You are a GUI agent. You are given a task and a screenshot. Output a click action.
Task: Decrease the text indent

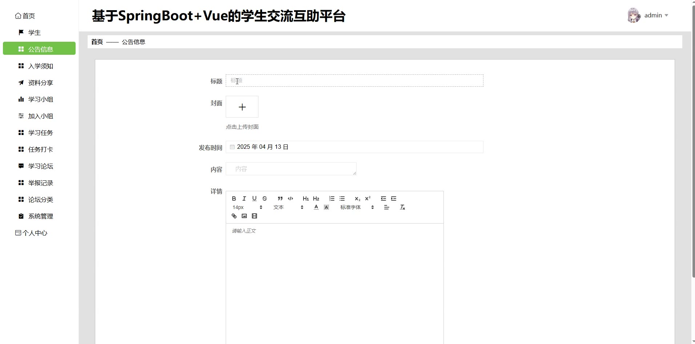tap(383, 198)
